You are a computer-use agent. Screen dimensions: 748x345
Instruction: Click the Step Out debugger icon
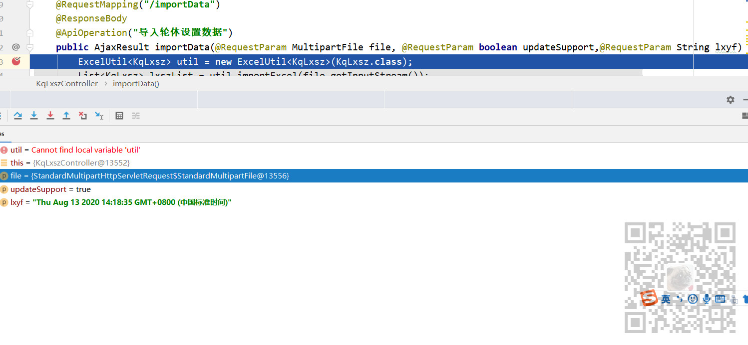(x=66, y=116)
